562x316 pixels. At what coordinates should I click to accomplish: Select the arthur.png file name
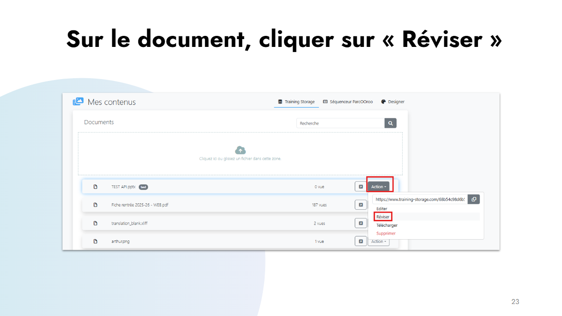click(120, 241)
